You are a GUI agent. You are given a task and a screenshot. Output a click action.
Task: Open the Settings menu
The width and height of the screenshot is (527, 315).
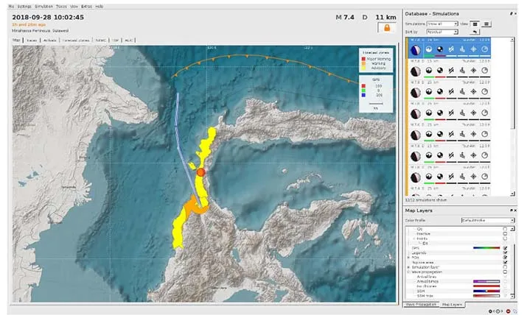[x=24, y=7]
